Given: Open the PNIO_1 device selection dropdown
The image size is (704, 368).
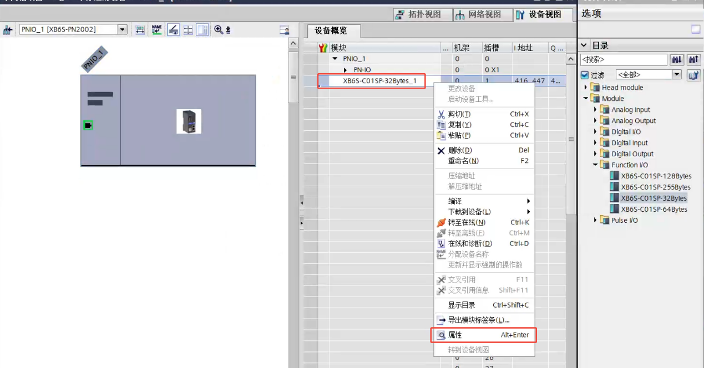Looking at the screenshot, I should pyautogui.click(x=123, y=30).
